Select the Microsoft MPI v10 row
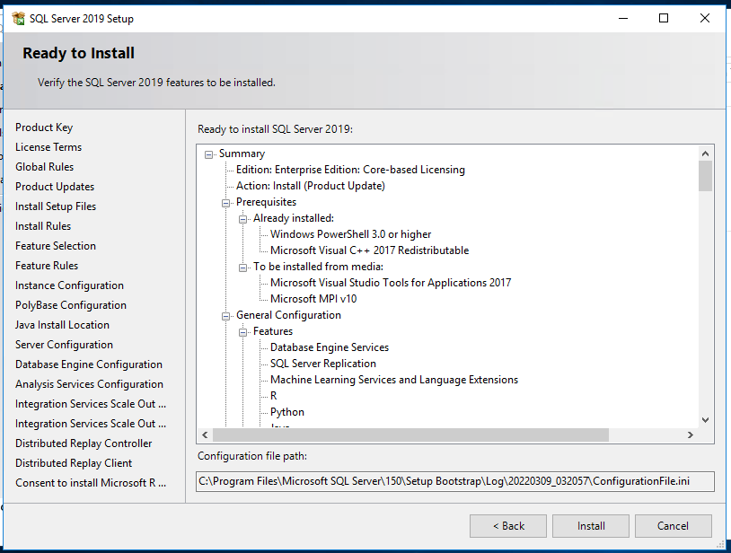This screenshot has width=731, height=553. (x=313, y=299)
